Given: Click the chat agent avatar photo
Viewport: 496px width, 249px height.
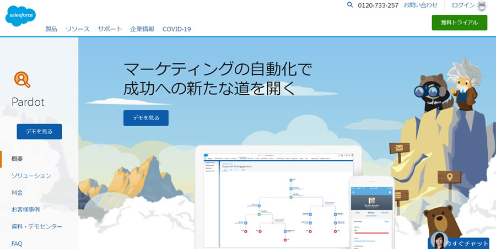Looking at the screenshot, I should pos(439,241).
